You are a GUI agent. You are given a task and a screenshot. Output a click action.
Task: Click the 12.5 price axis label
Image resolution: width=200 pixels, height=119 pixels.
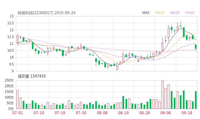pos(11,23)
